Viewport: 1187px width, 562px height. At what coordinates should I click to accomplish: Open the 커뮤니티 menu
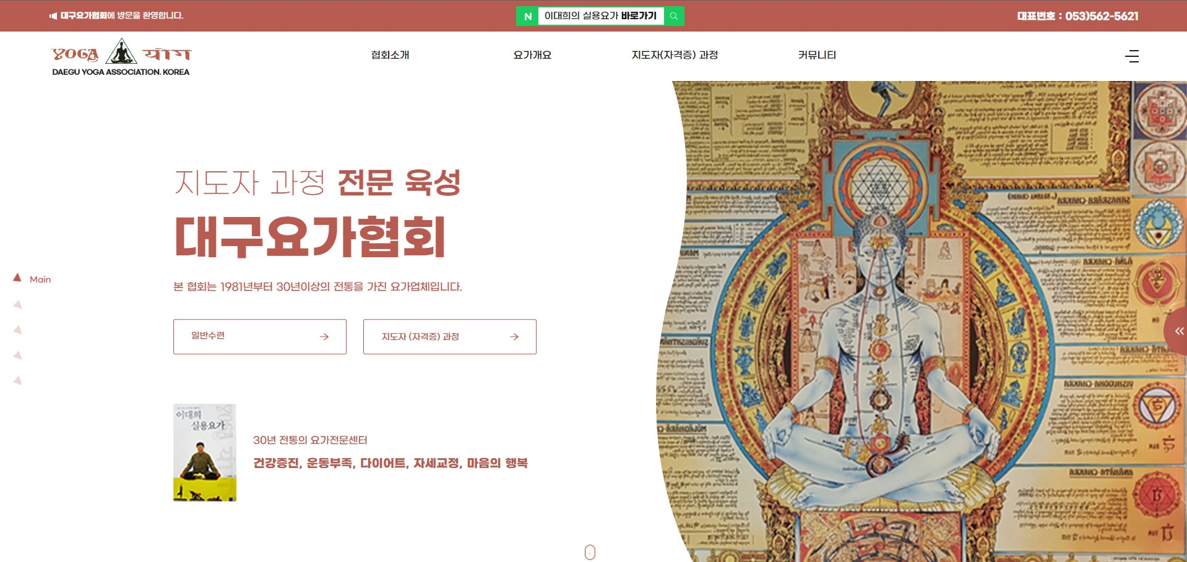pos(817,55)
